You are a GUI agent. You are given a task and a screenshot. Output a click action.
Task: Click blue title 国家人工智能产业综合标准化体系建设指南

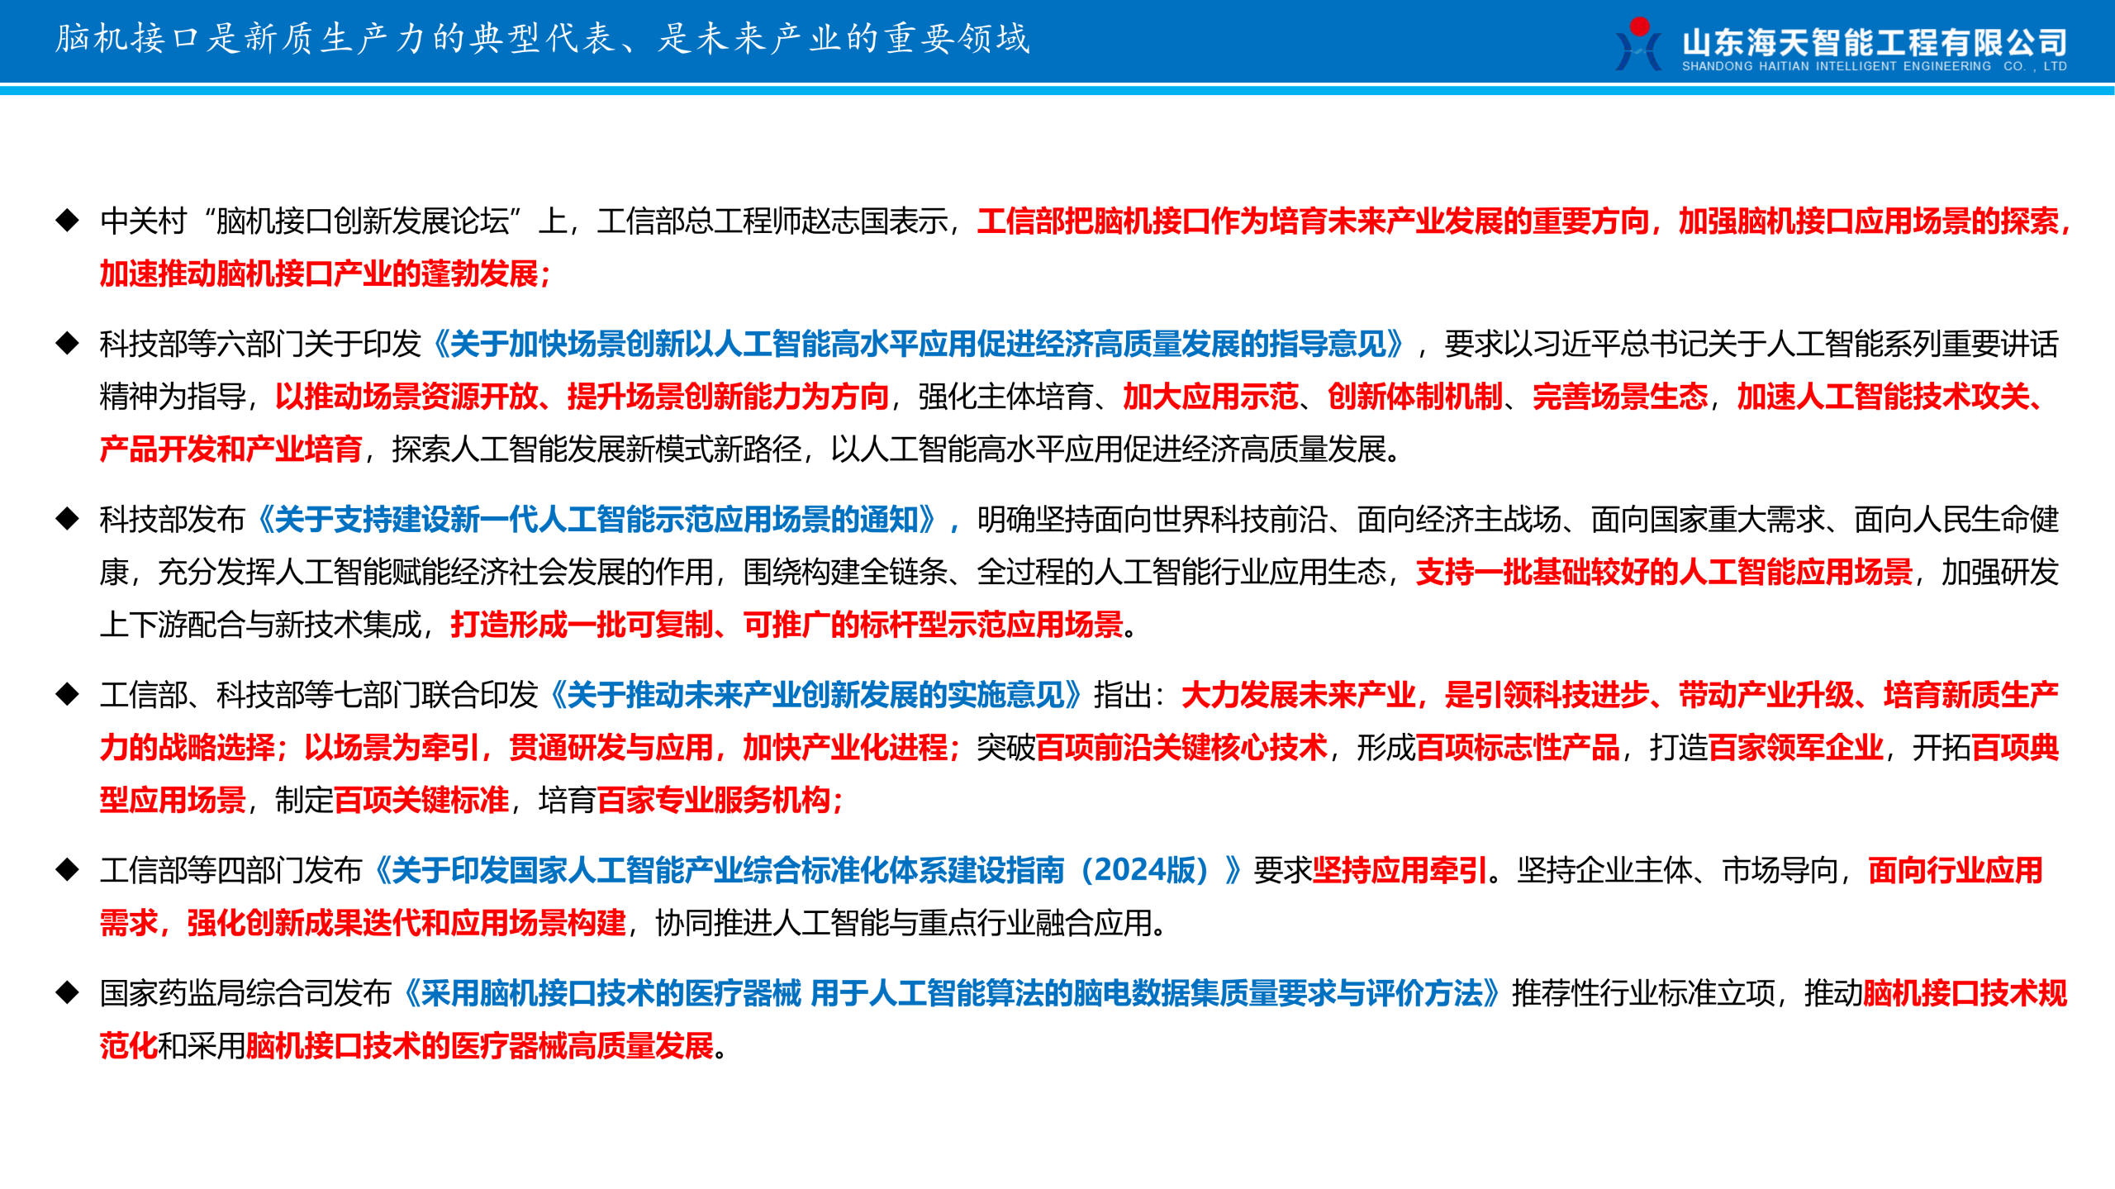[x=806, y=870]
